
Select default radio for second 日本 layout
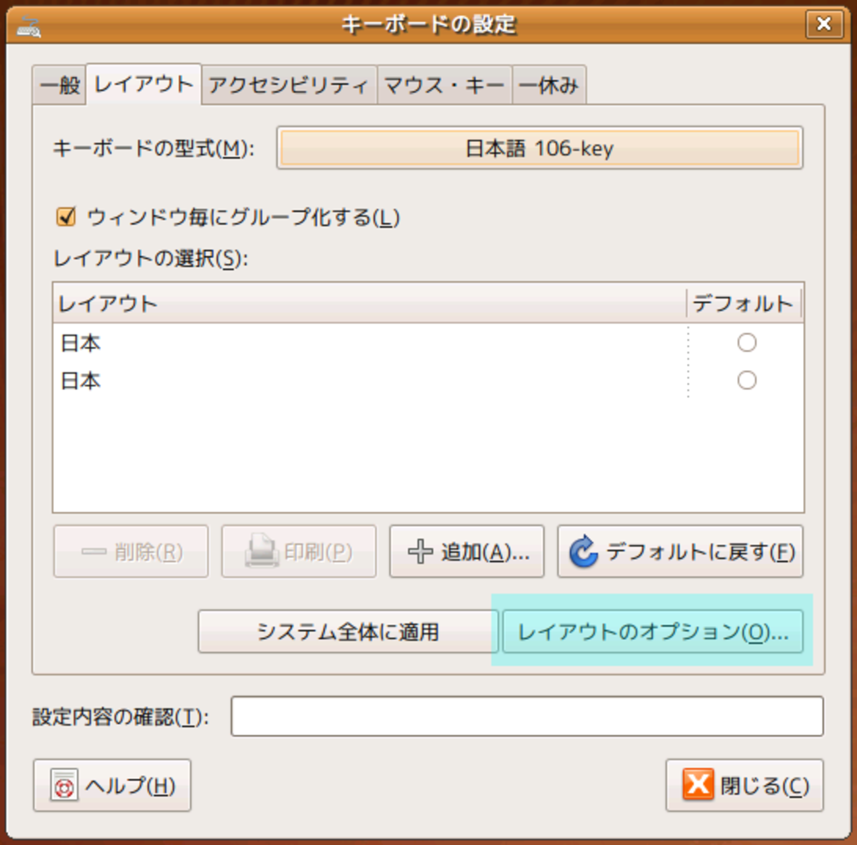746,380
